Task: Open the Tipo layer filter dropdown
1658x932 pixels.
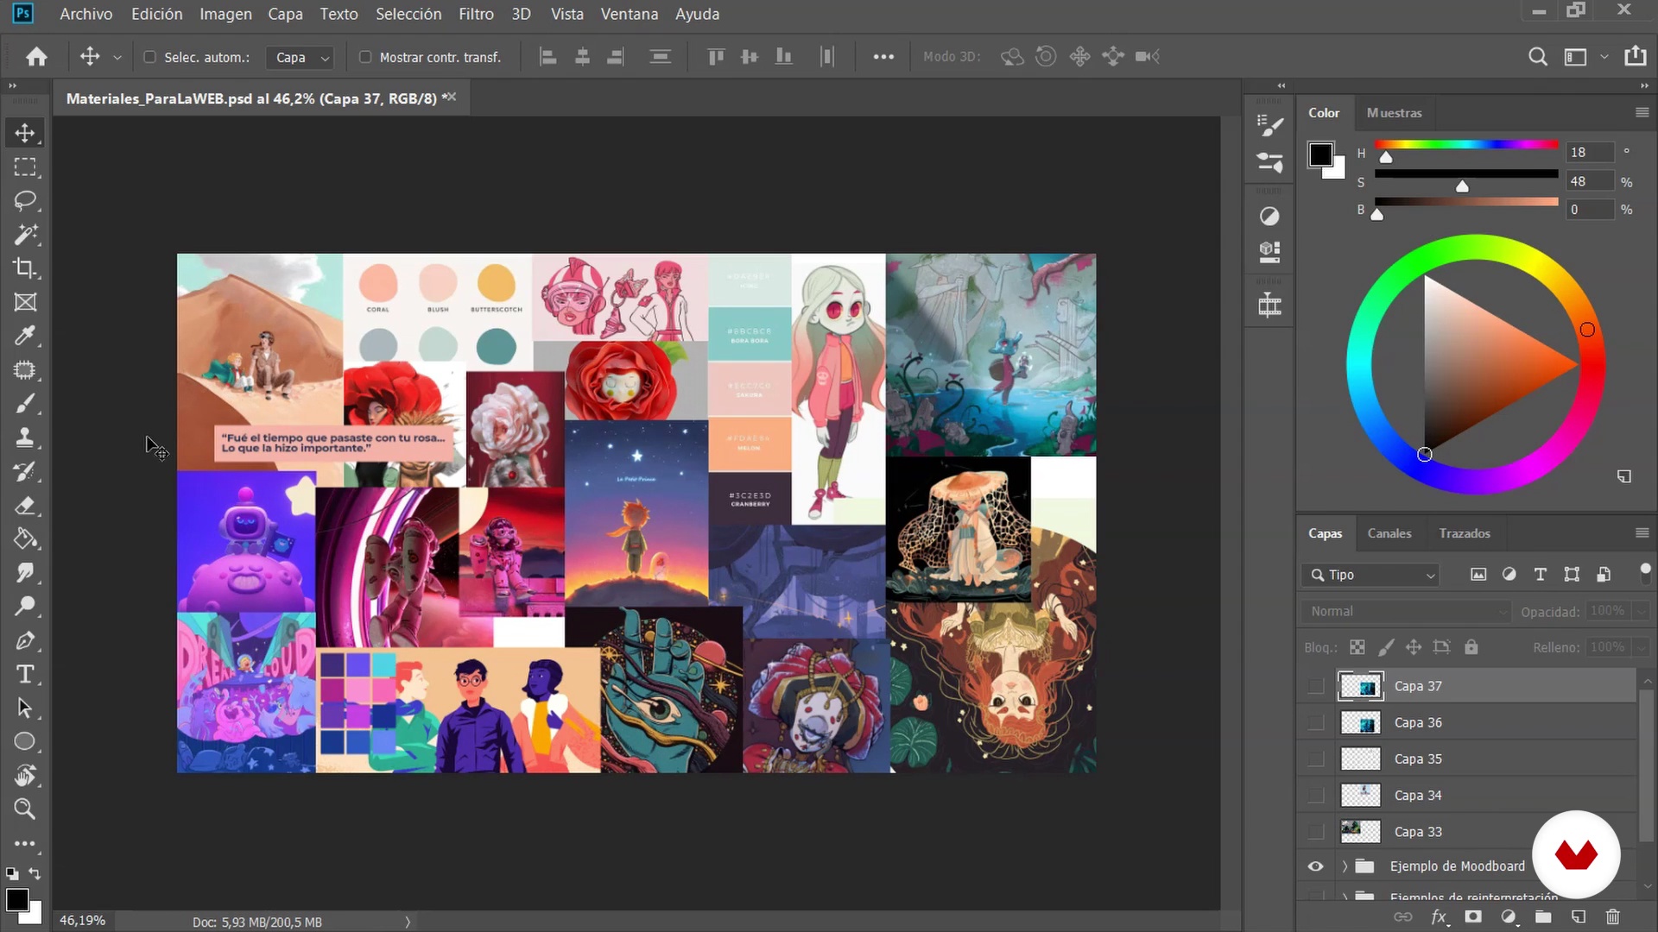Action: (x=1371, y=575)
